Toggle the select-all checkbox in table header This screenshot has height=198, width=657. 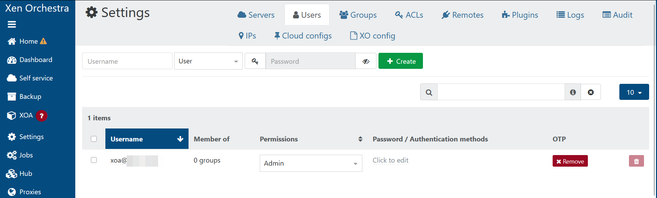pos(94,139)
